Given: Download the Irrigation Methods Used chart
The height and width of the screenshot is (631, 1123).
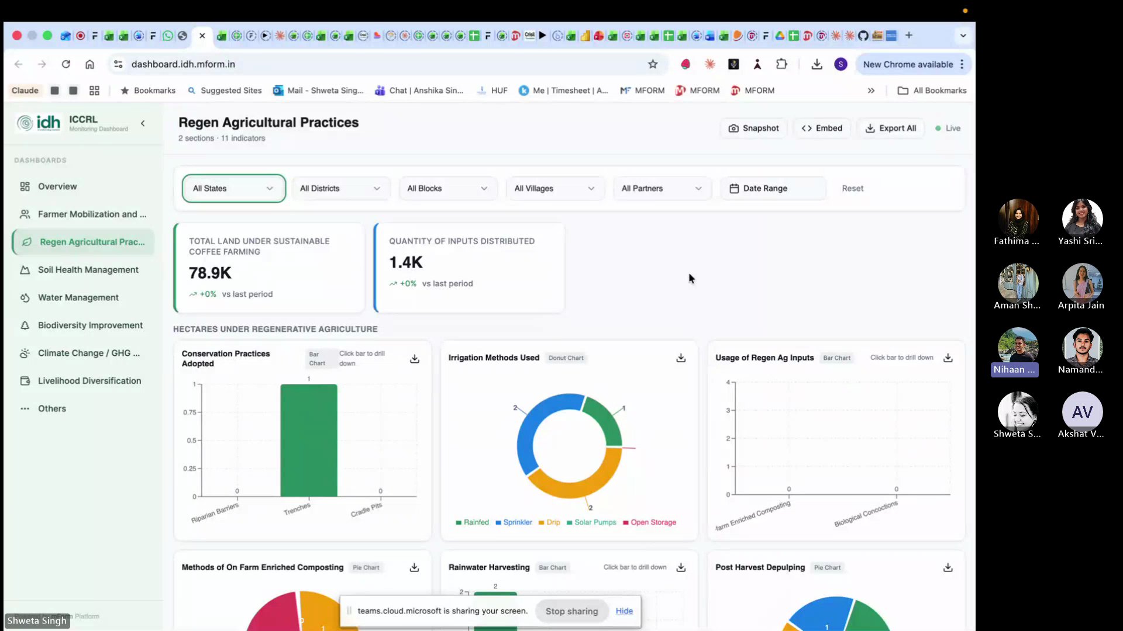Looking at the screenshot, I should click(680, 358).
